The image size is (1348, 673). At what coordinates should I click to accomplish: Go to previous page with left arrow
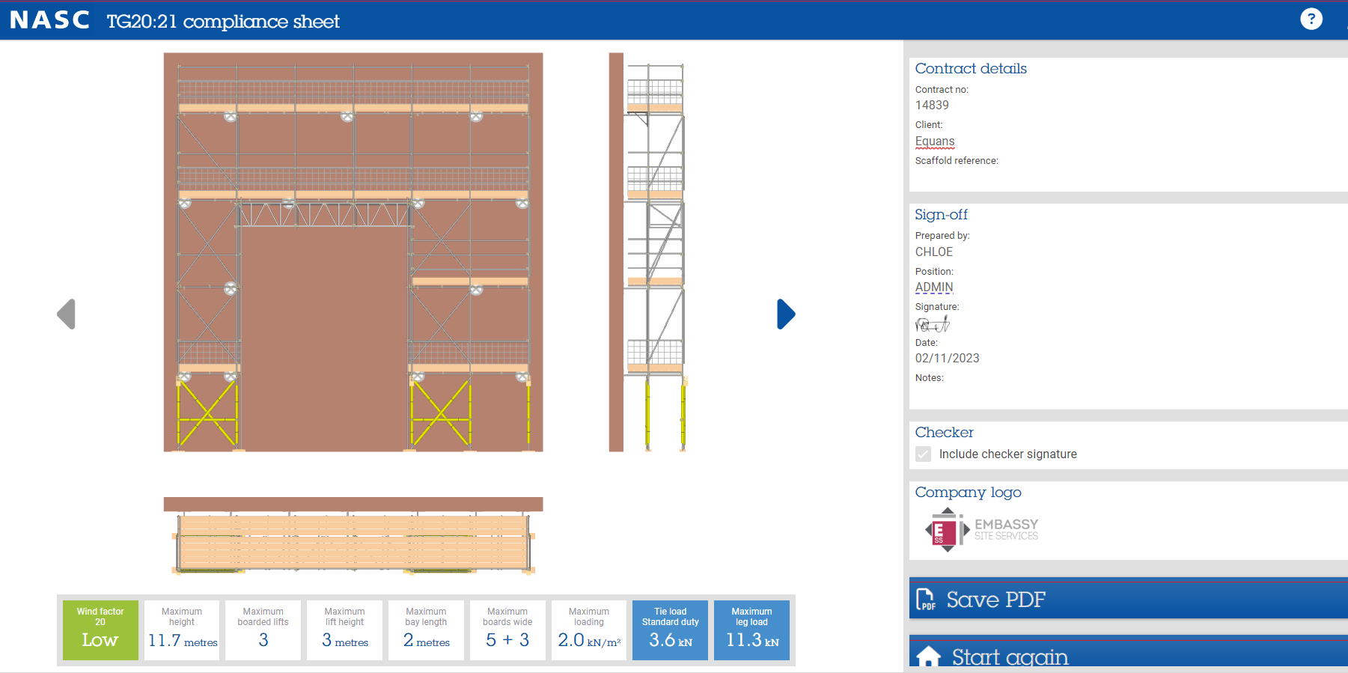pos(67,314)
